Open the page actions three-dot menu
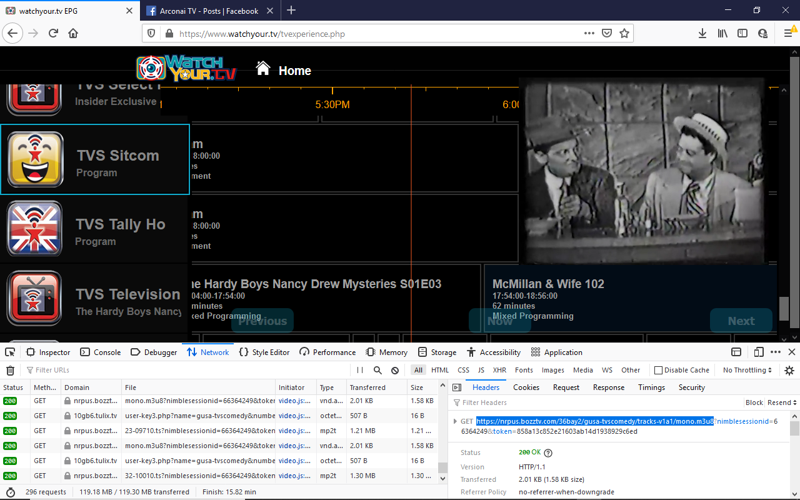800x500 pixels. tap(589, 33)
